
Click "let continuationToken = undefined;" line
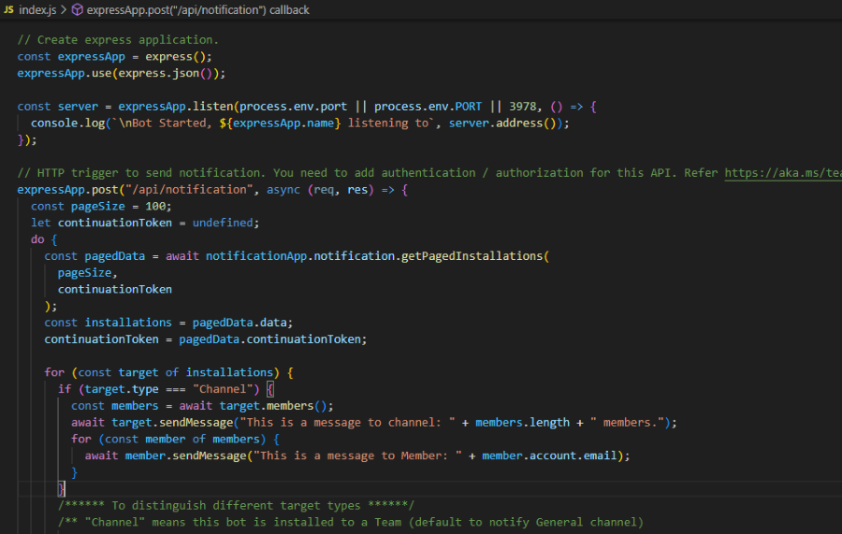145,223
